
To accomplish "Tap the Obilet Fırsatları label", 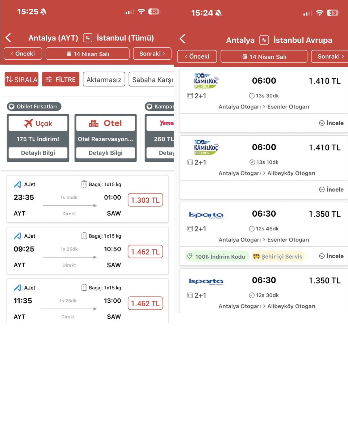I will (34, 107).
